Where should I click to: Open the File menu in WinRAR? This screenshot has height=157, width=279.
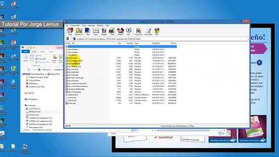(67, 25)
